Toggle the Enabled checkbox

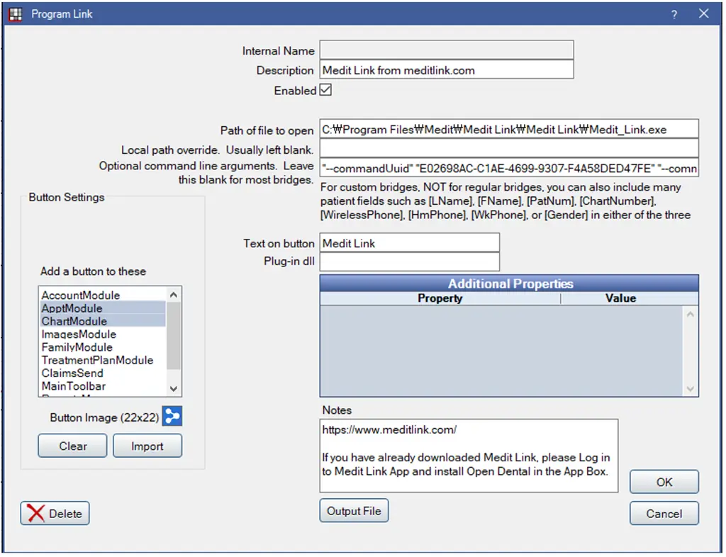pyautogui.click(x=325, y=90)
